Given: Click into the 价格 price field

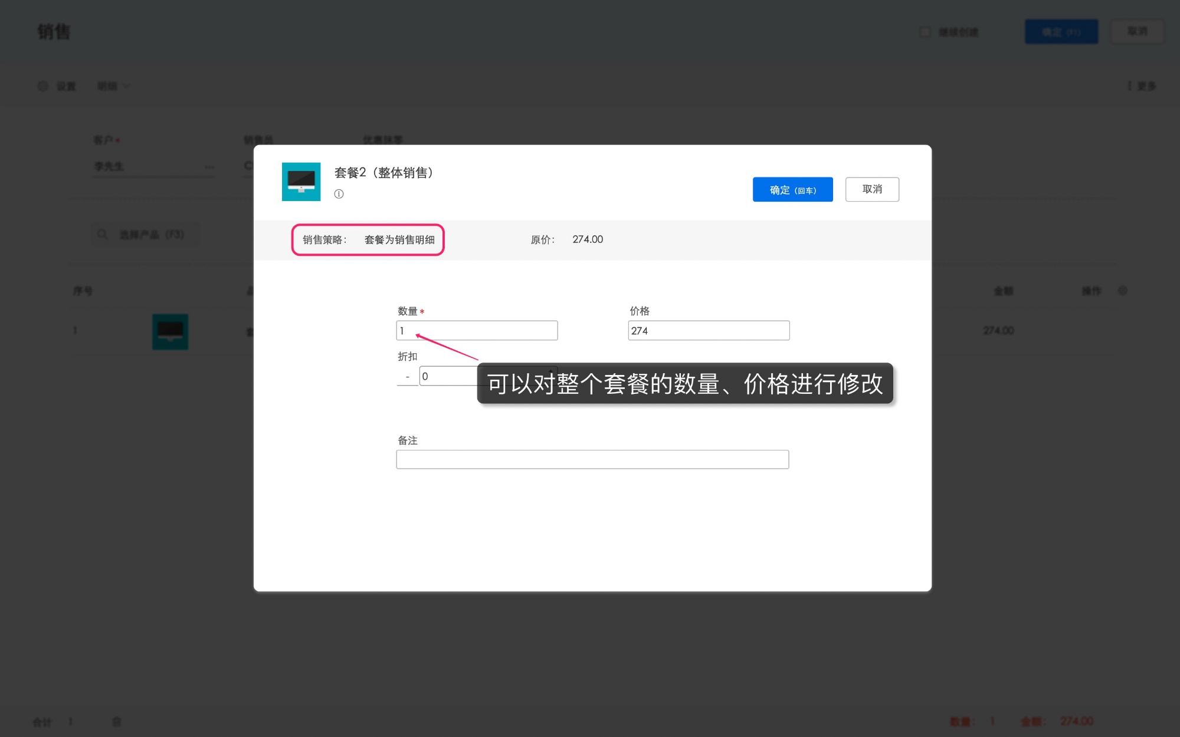Looking at the screenshot, I should coord(708,331).
